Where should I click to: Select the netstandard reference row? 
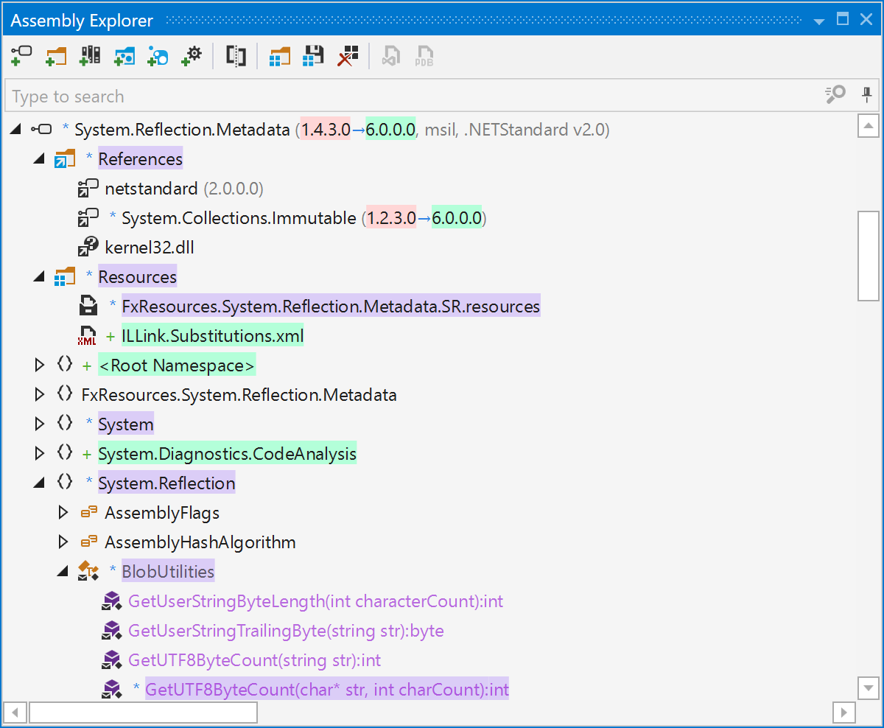pos(184,189)
